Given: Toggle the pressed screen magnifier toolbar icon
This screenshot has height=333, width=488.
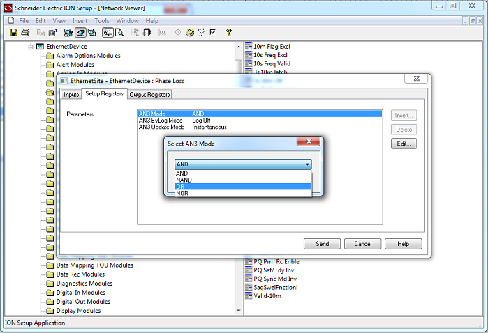Looking at the screenshot, I should [108, 32].
